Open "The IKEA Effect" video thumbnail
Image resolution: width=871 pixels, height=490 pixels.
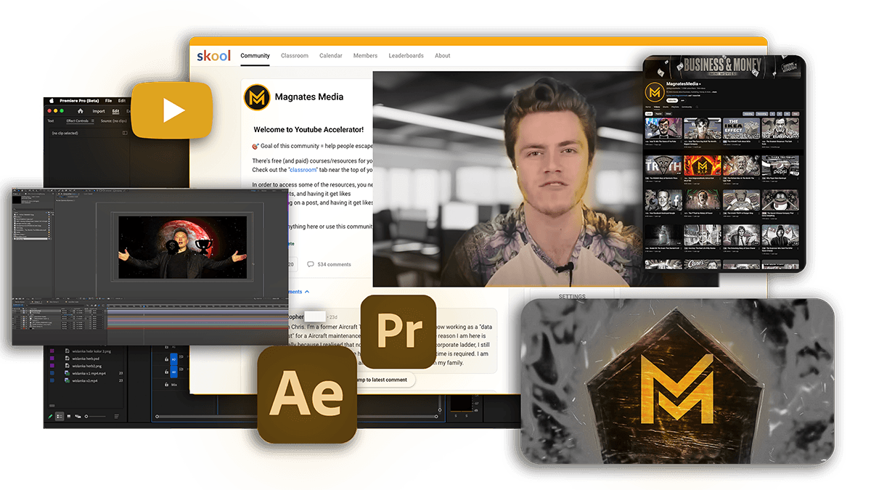741,128
